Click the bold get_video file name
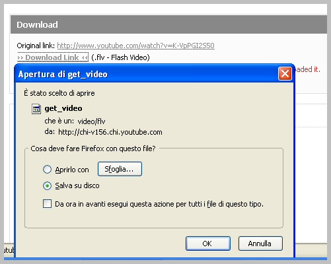The width and height of the screenshot is (331, 264). point(63,108)
